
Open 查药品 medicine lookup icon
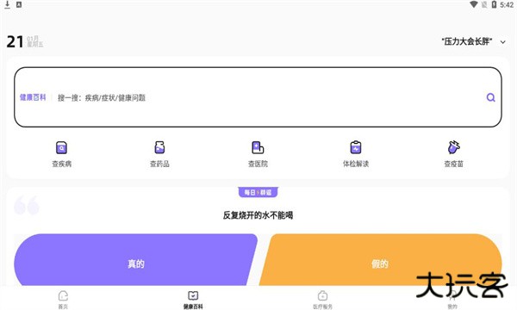pos(159,147)
